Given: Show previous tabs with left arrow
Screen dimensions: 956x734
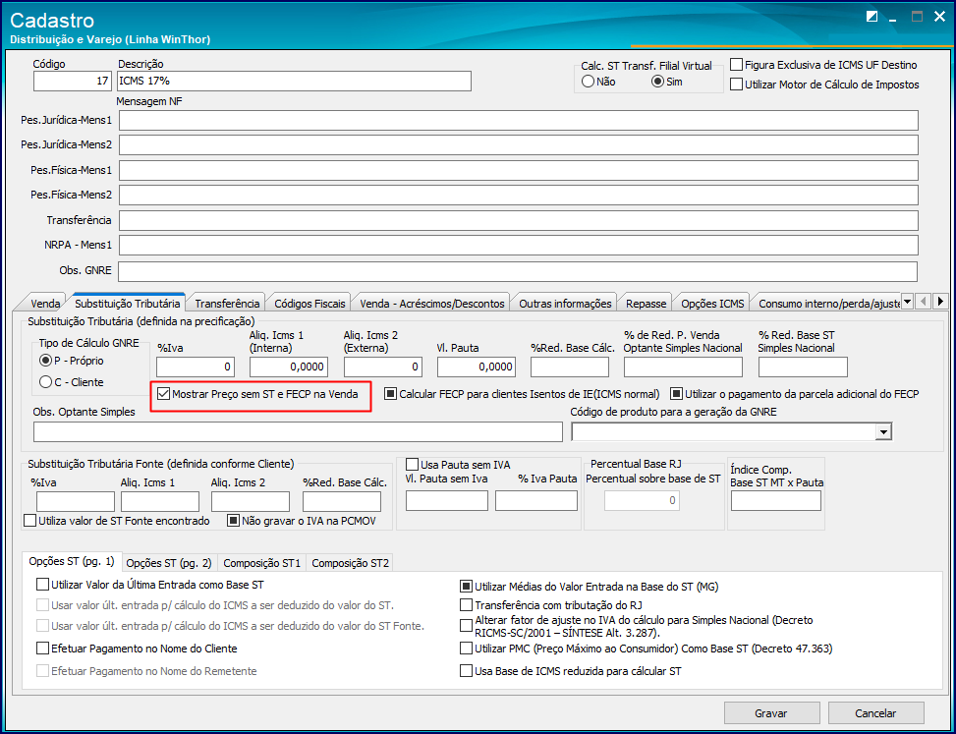Looking at the screenshot, I should pos(924,301).
